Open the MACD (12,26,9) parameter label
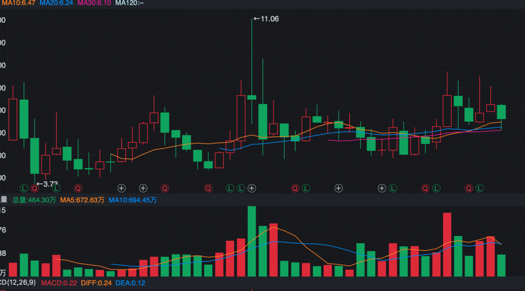Viewport: 525px width, 291px height. [17, 283]
